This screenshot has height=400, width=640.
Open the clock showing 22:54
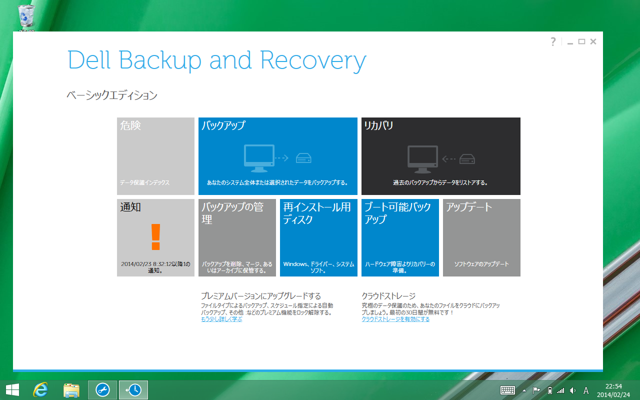[613, 390]
